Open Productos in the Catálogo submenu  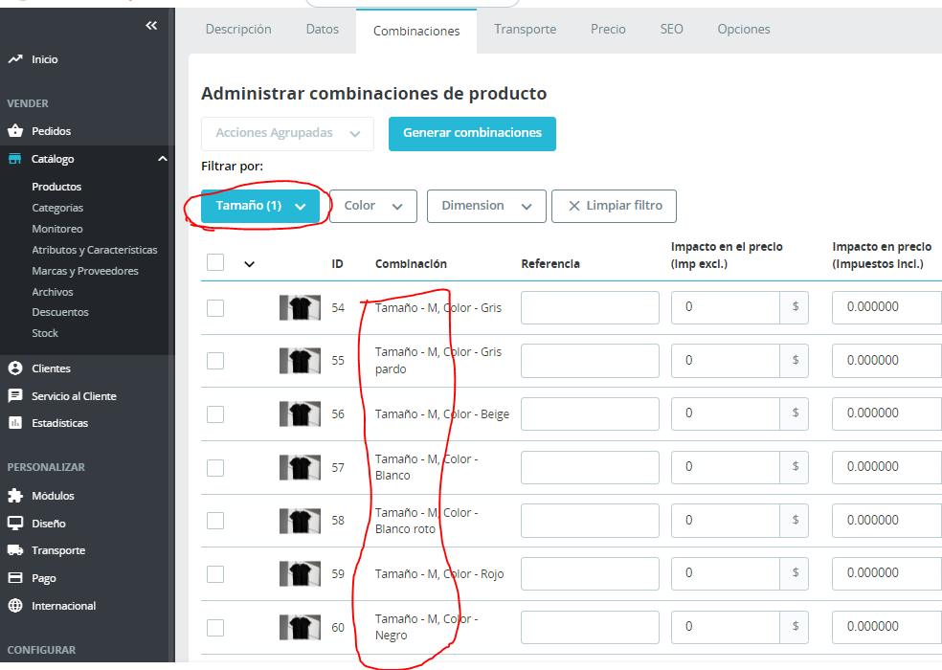[x=56, y=187]
